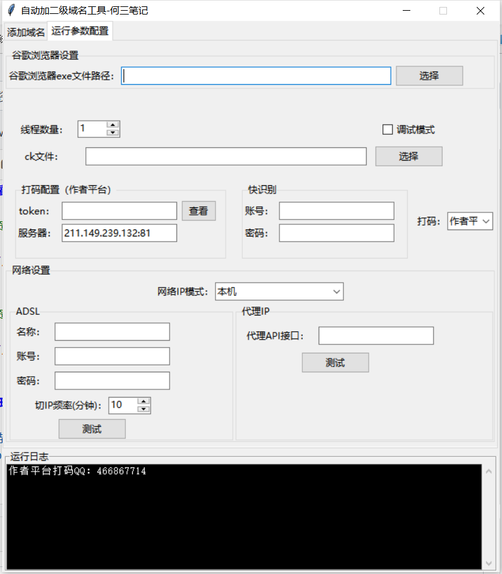Enable the 调试模式 checkbox

tap(388, 130)
